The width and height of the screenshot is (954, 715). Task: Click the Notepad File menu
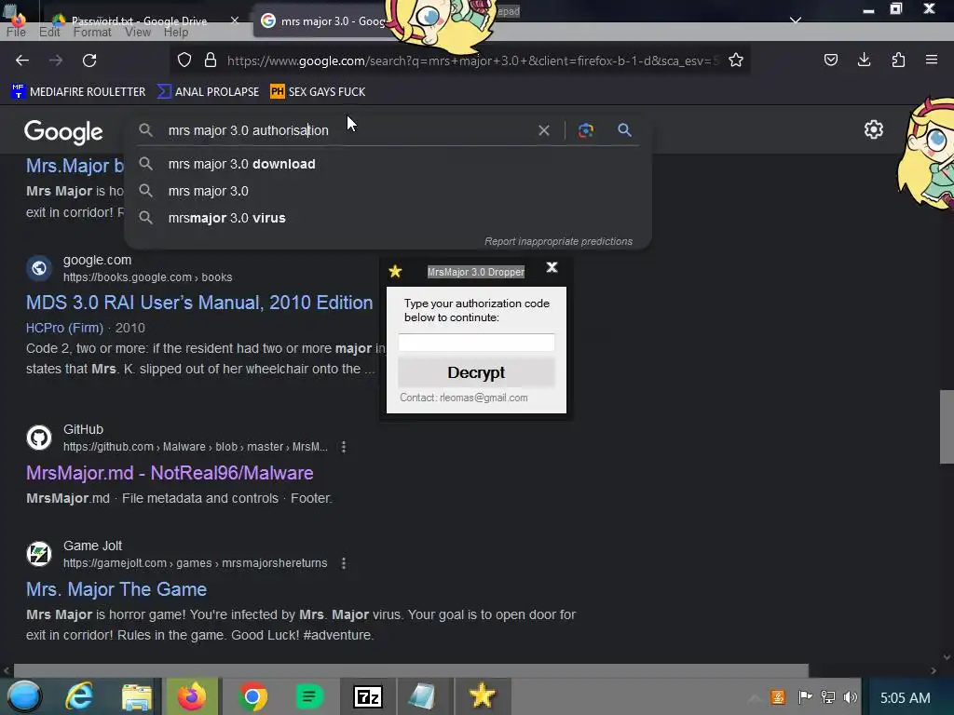click(16, 33)
